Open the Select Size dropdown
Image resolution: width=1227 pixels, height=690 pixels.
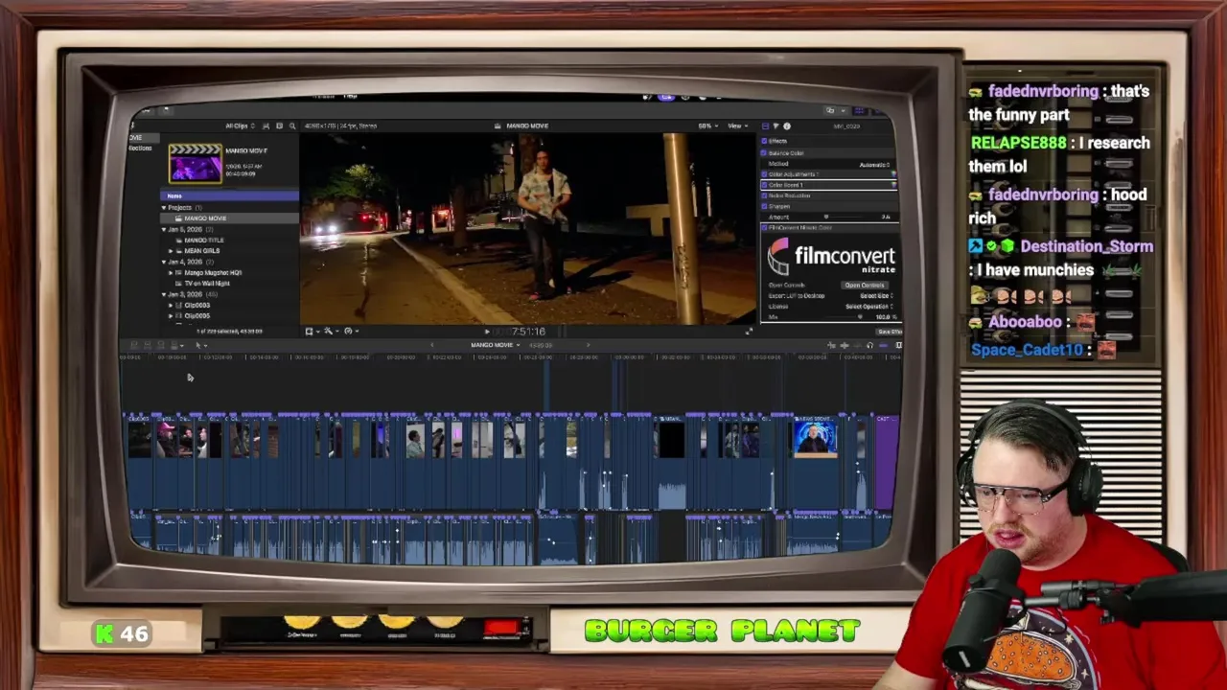(x=876, y=296)
